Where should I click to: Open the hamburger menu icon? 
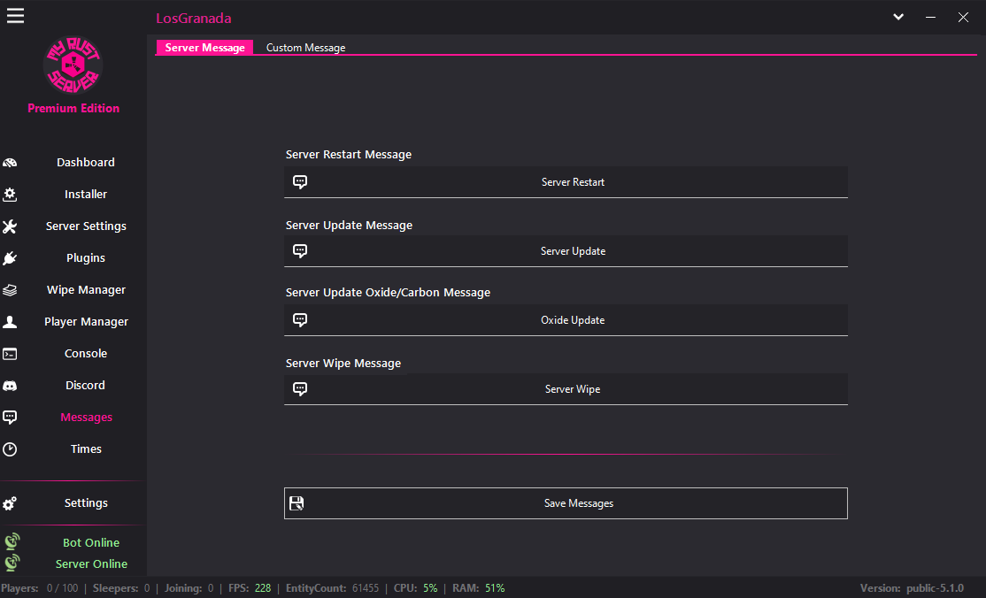click(15, 16)
